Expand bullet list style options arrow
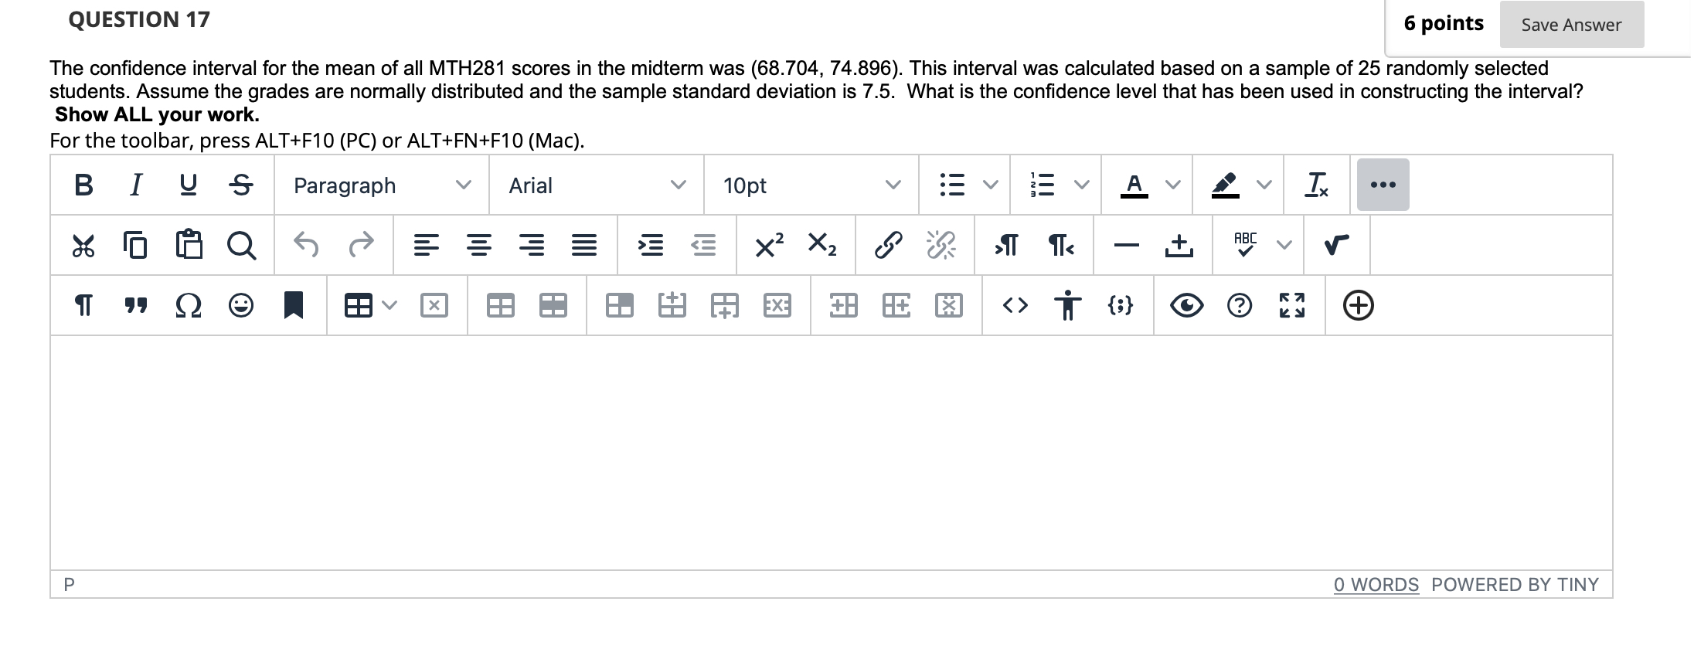The width and height of the screenshot is (1694, 649). coord(990,185)
